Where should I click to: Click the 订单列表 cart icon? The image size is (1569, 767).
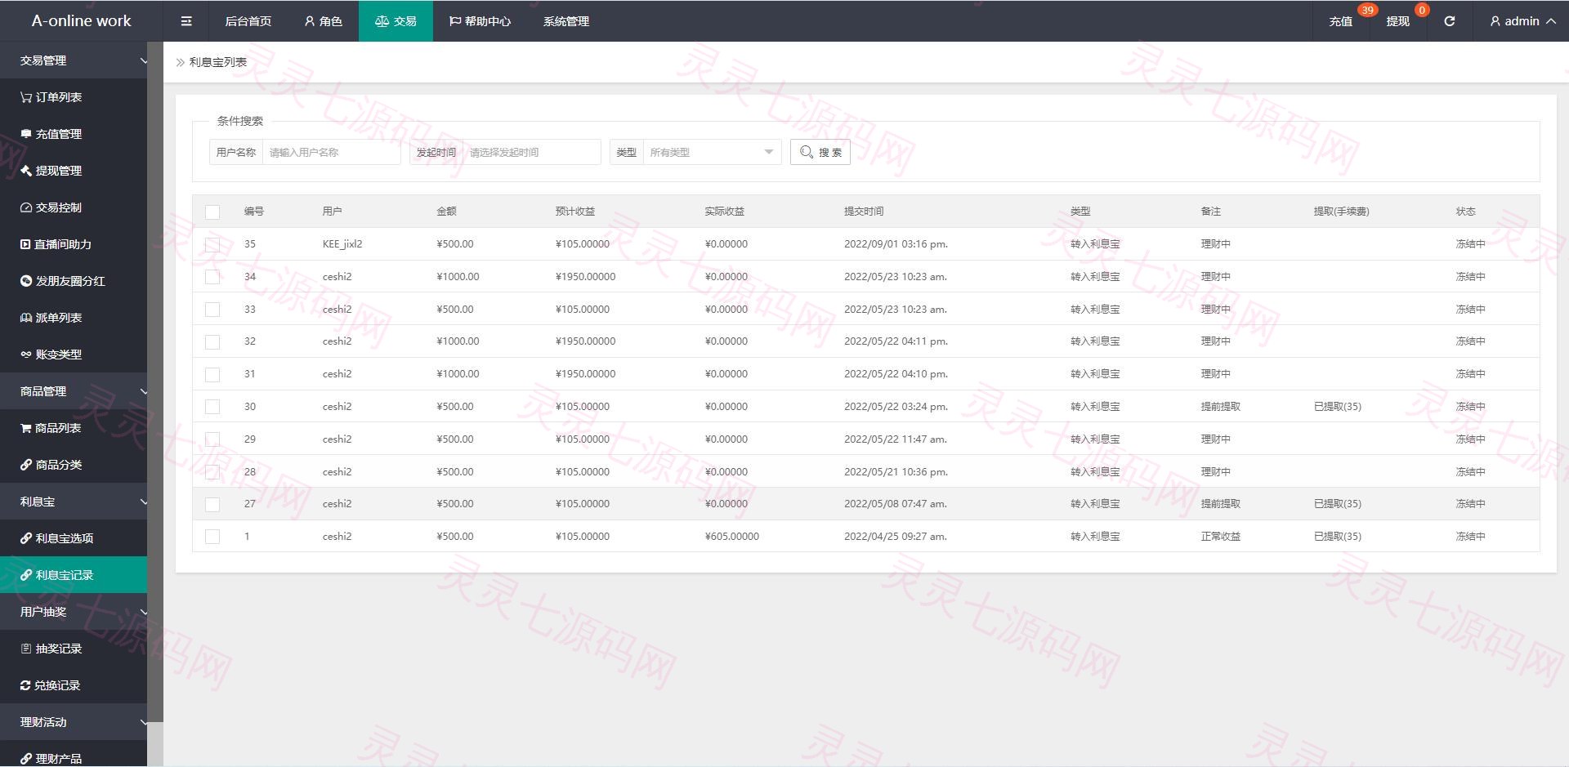(x=26, y=97)
